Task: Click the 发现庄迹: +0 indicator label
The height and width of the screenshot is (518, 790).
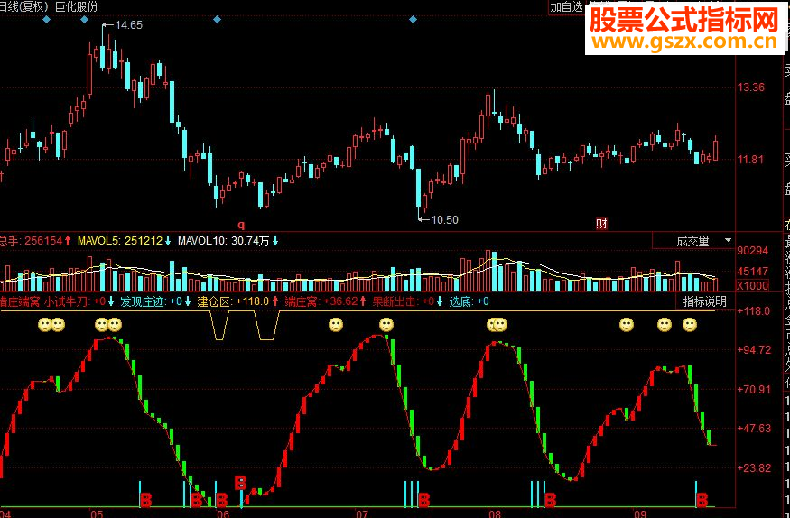Action: pos(155,301)
